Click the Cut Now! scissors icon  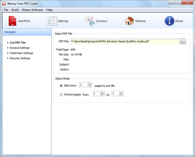pos(90,21)
